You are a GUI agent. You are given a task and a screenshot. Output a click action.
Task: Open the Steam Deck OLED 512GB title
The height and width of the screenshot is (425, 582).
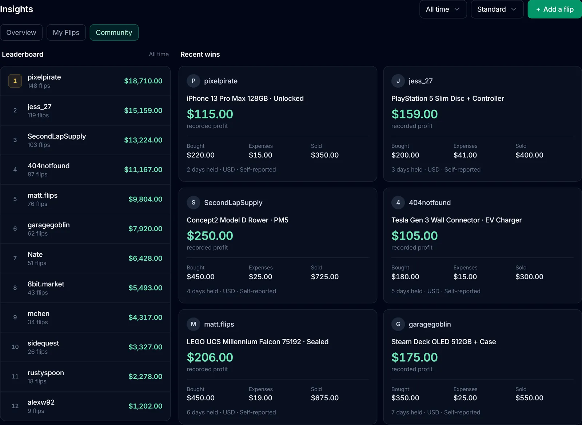[444, 342]
